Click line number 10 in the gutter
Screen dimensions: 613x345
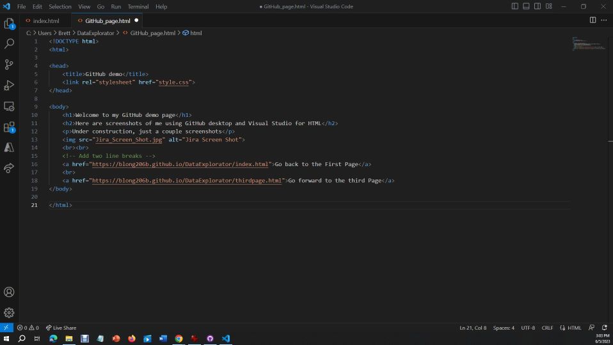tap(35, 115)
